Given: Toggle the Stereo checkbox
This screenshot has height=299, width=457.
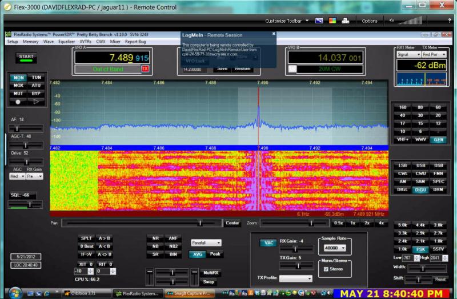Looking at the screenshot, I should [x=326, y=269].
